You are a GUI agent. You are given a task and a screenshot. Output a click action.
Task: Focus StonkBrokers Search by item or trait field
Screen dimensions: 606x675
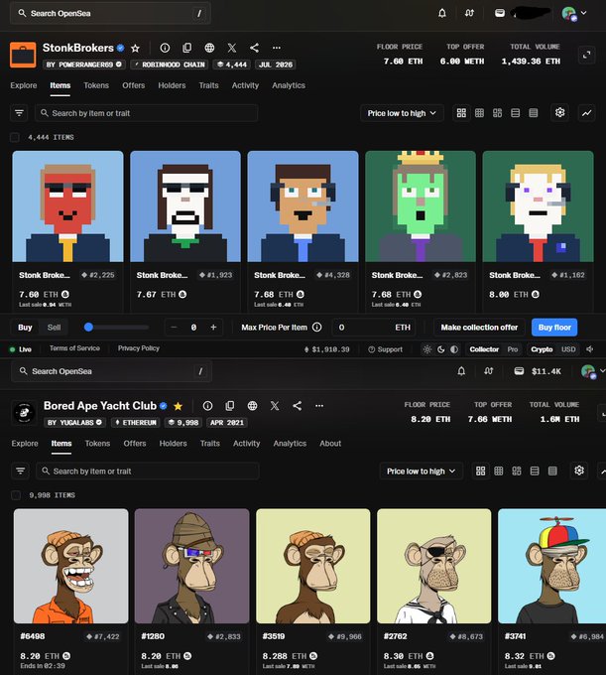147,113
